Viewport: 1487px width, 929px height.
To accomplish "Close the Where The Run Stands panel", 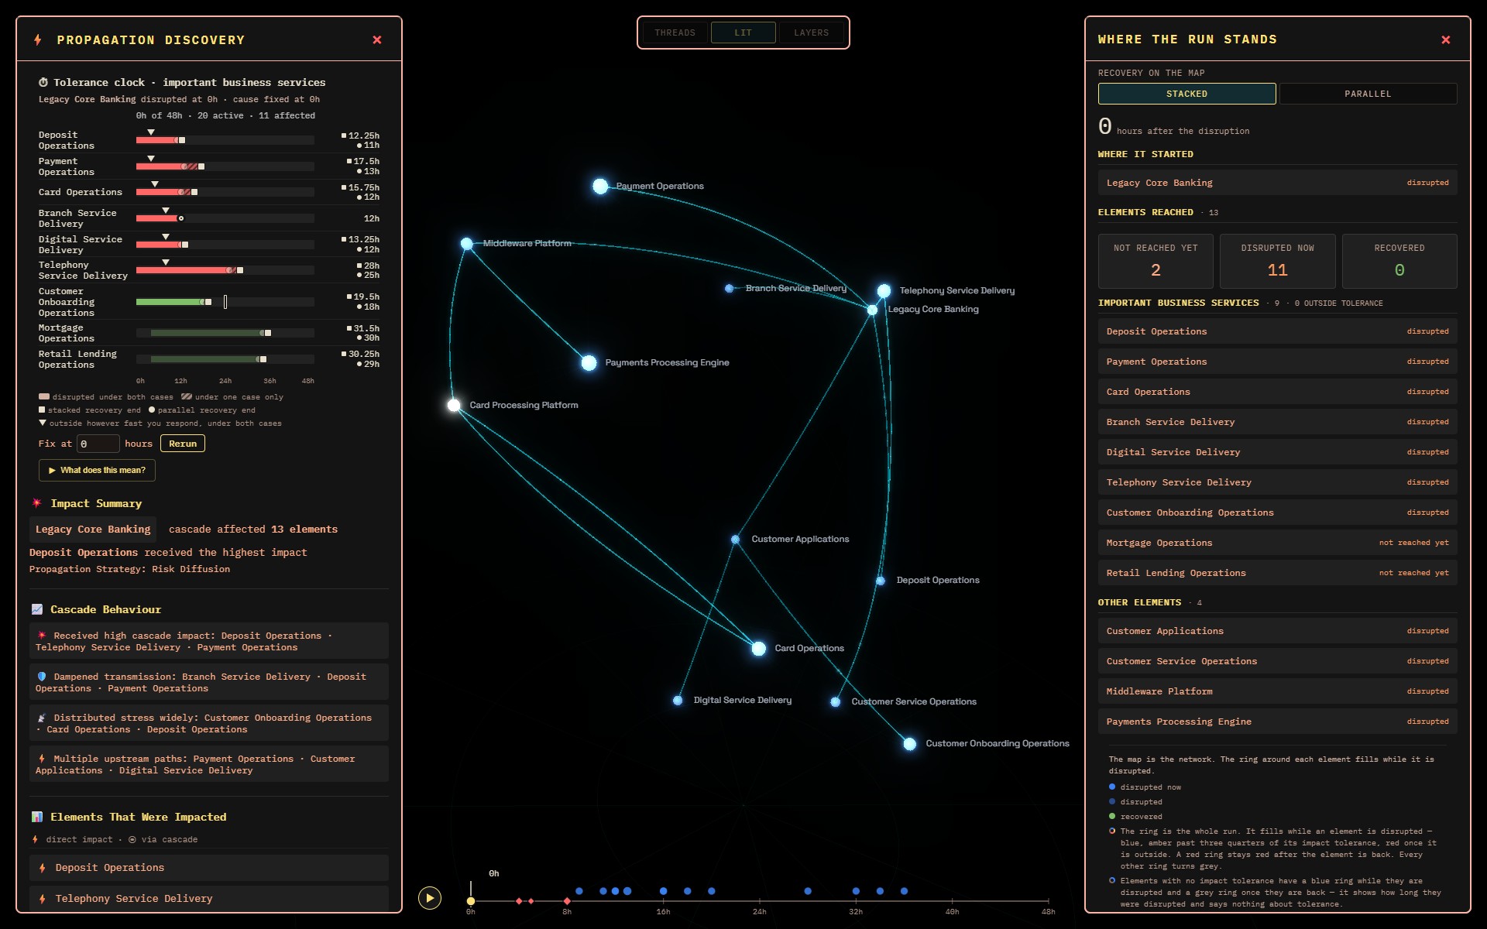I will (1445, 40).
